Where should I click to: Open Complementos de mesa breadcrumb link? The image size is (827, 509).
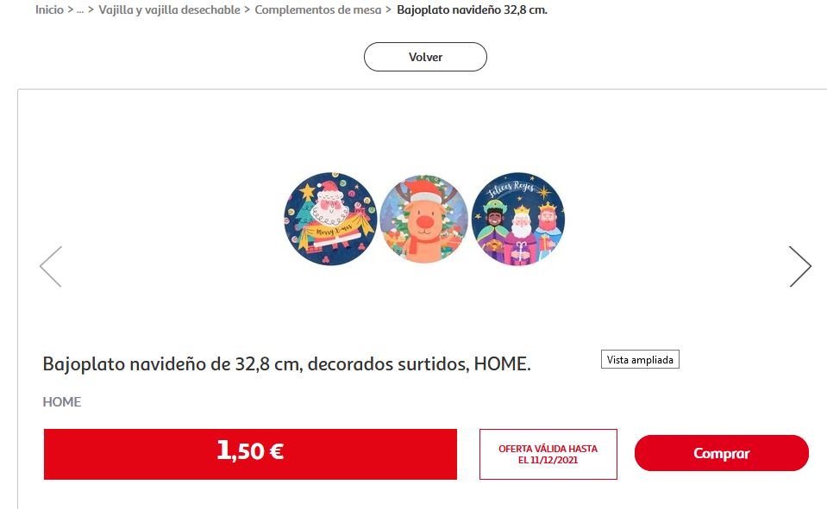(x=318, y=9)
